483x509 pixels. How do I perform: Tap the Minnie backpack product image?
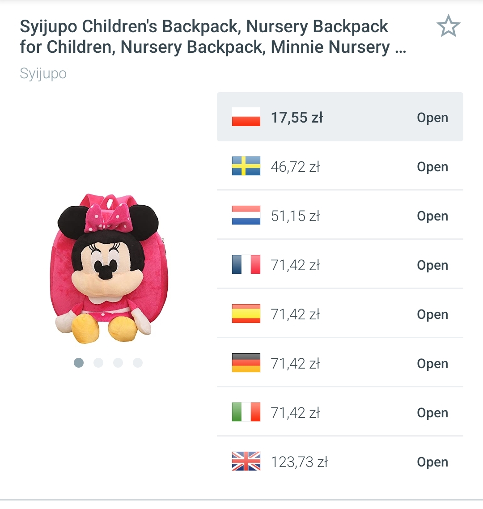click(x=109, y=268)
